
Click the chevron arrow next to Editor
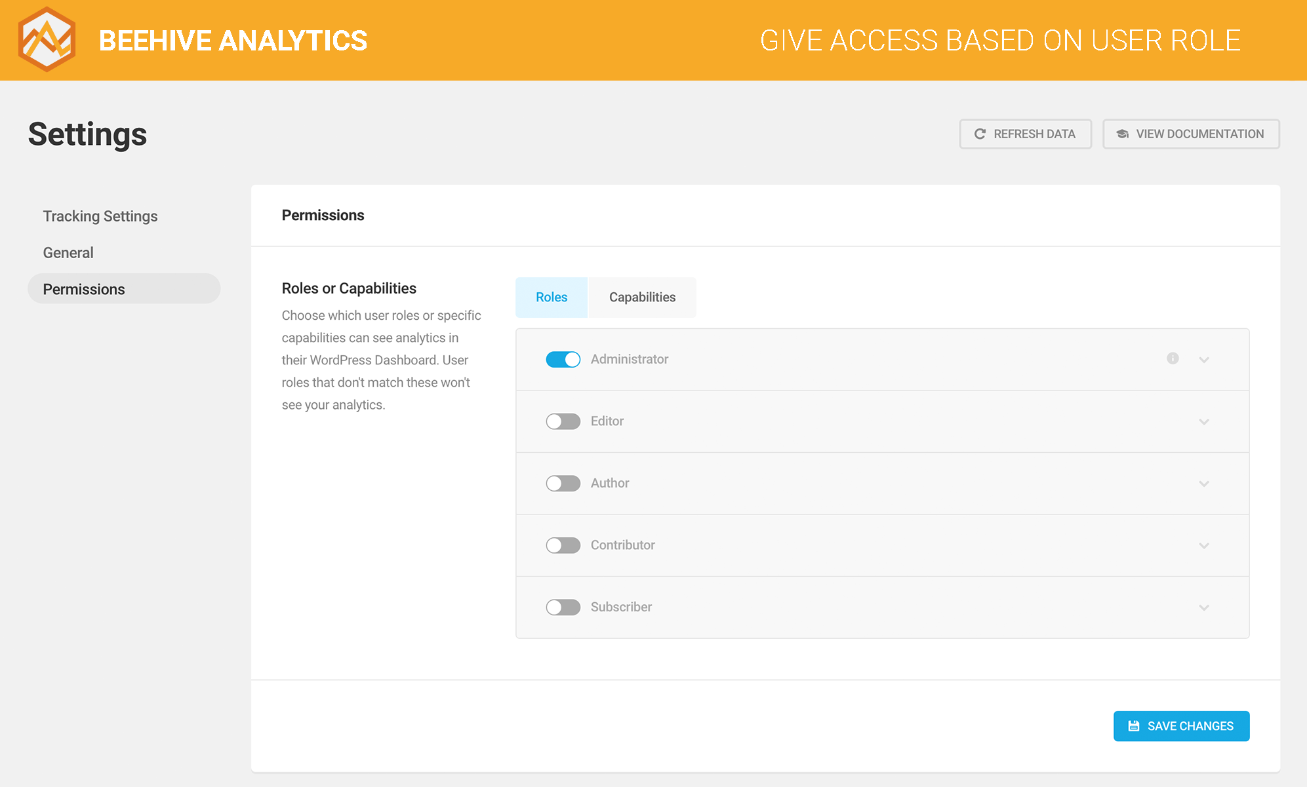click(1204, 421)
